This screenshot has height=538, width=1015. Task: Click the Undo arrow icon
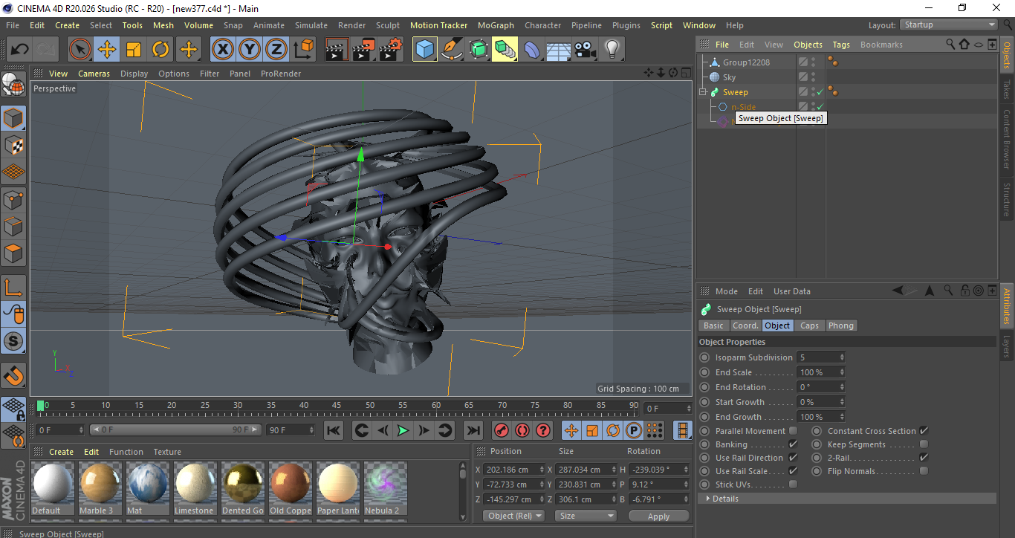[20, 50]
